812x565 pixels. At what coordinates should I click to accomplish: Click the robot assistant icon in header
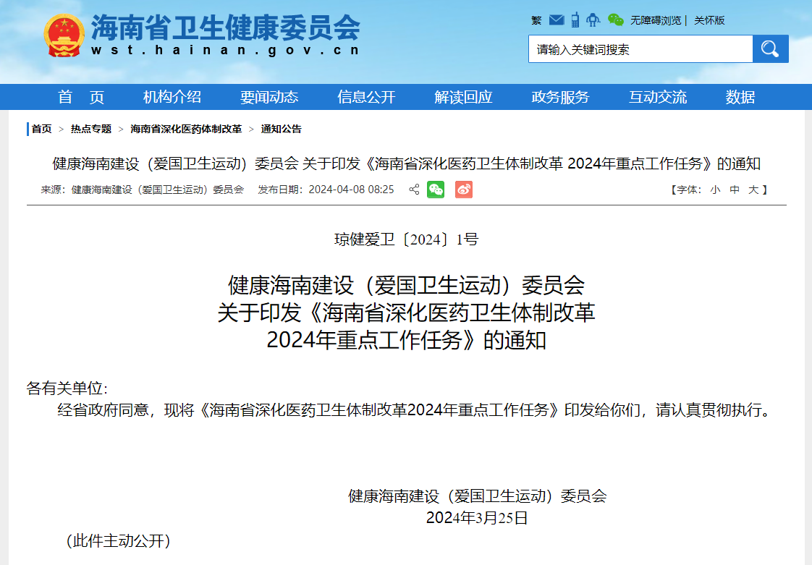tap(593, 20)
